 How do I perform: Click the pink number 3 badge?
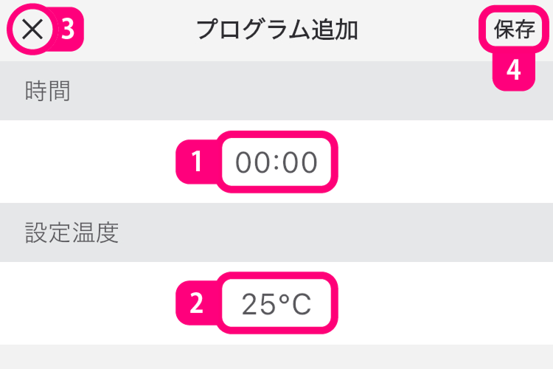[67, 30]
